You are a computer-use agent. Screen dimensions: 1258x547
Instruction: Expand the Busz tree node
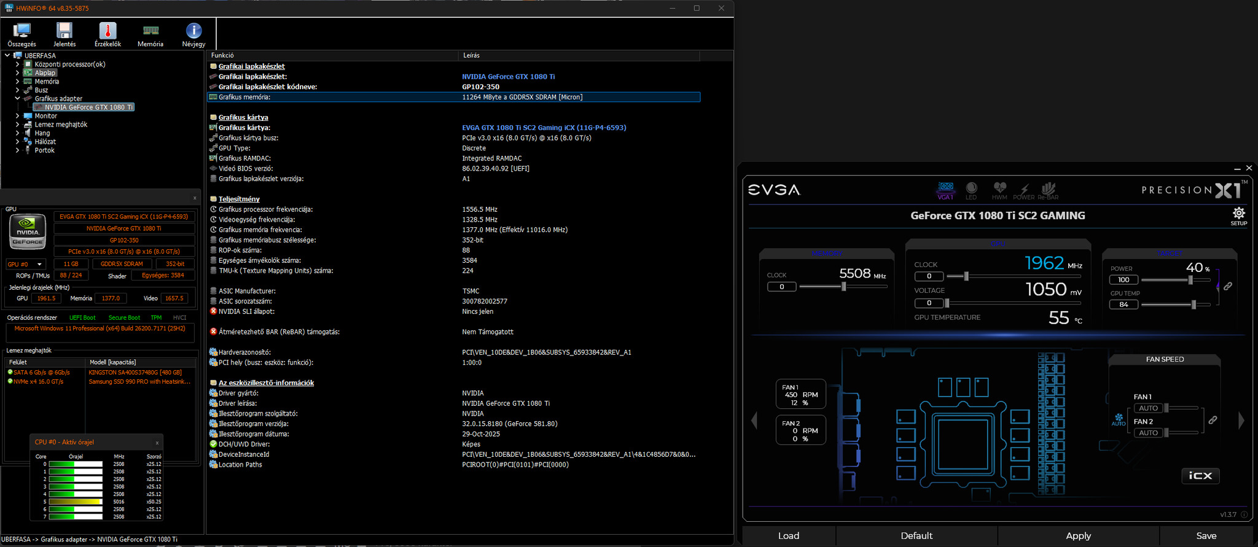coord(17,90)
